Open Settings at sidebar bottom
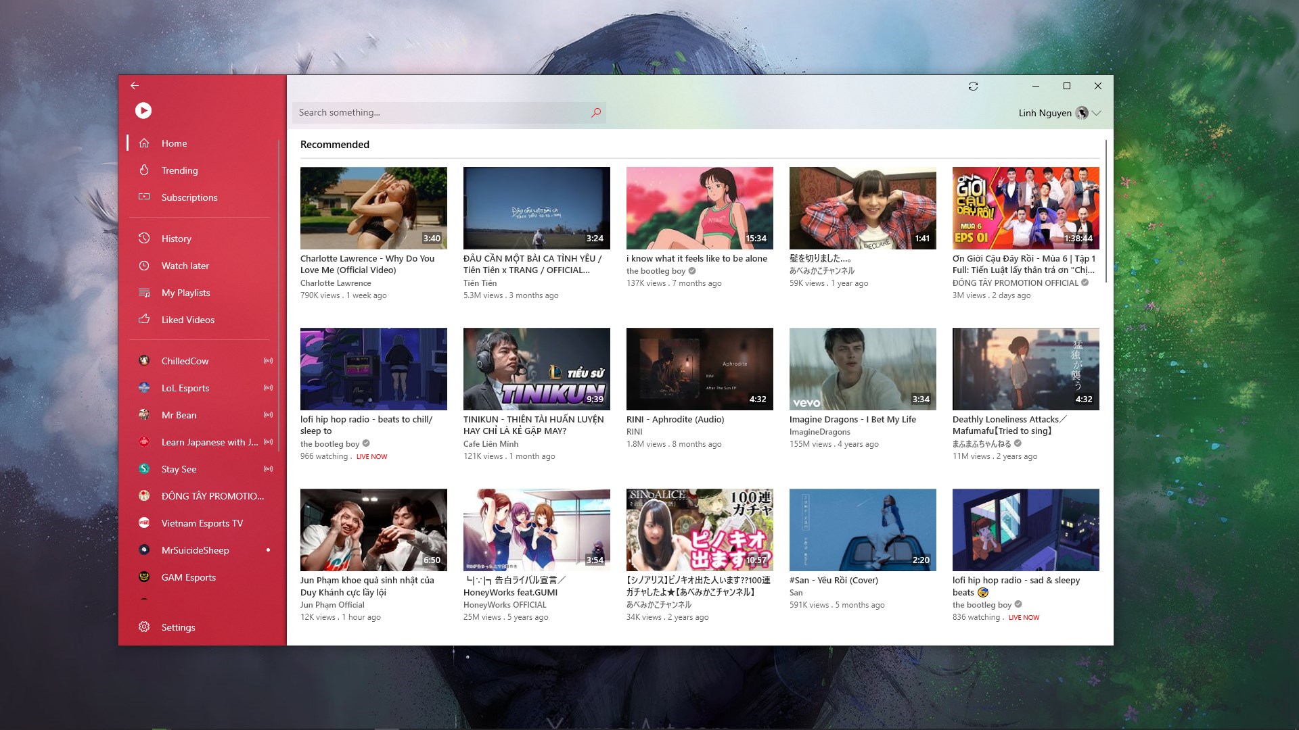 pyautogui.click(x=178, y=627)
